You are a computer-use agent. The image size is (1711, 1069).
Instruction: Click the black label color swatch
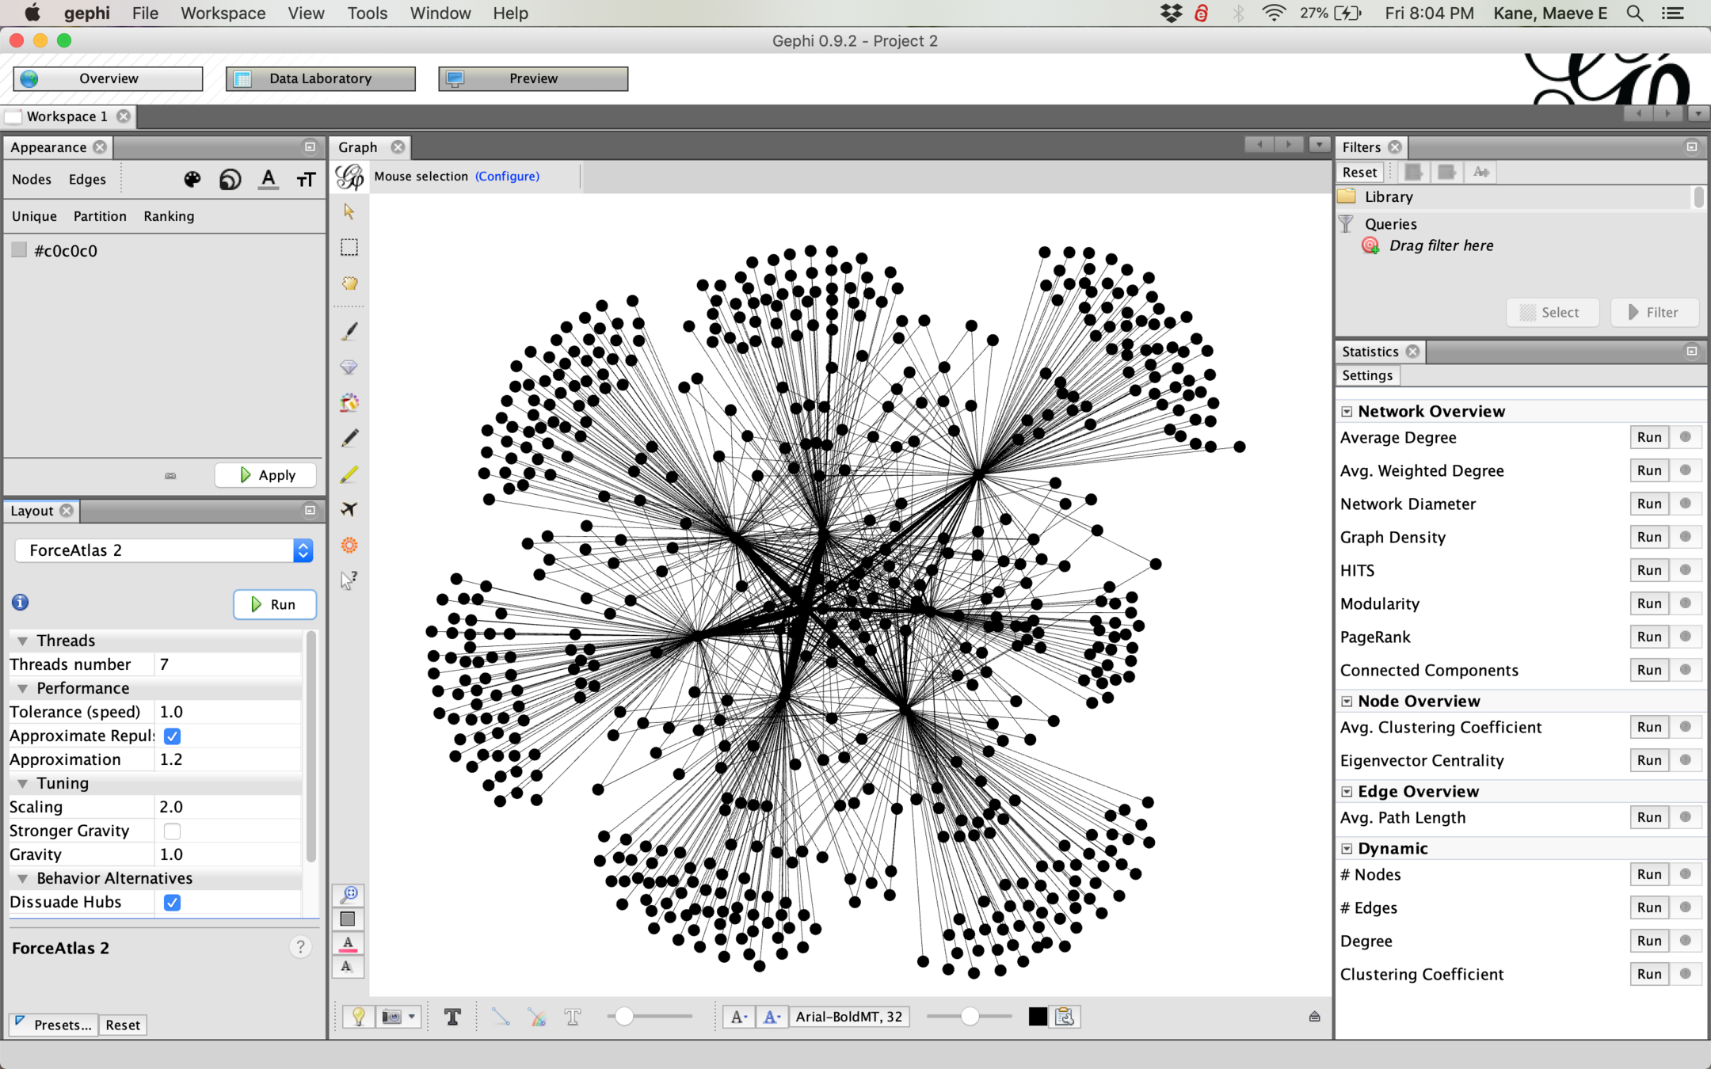point(1037,1017)
